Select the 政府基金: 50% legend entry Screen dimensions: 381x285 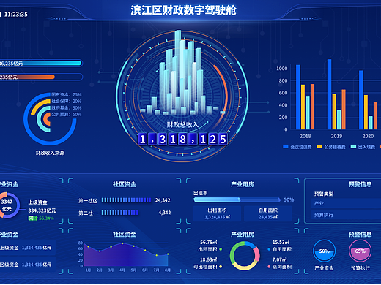pos(66,107)
